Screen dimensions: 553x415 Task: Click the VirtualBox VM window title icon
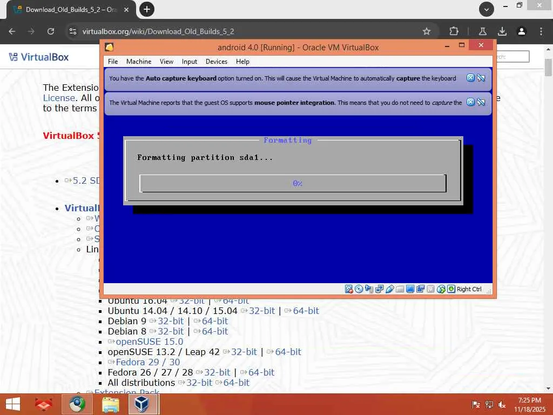109,48
